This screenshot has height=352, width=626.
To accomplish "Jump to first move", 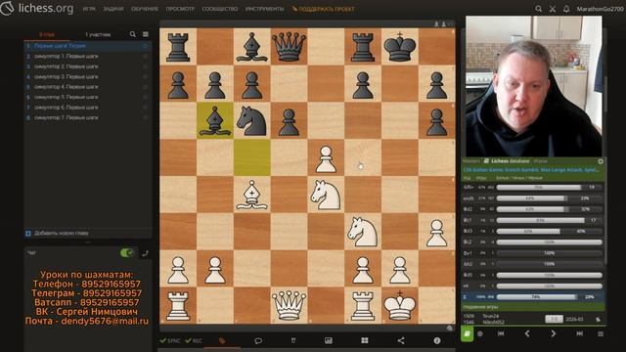I will pyautogui.click(x=501, y=333).
